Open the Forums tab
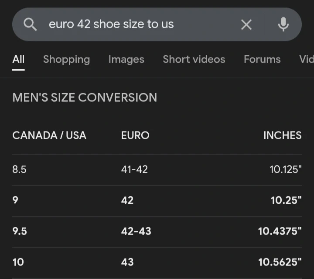This screenshot has width=314, height=279. pos(262,60)
